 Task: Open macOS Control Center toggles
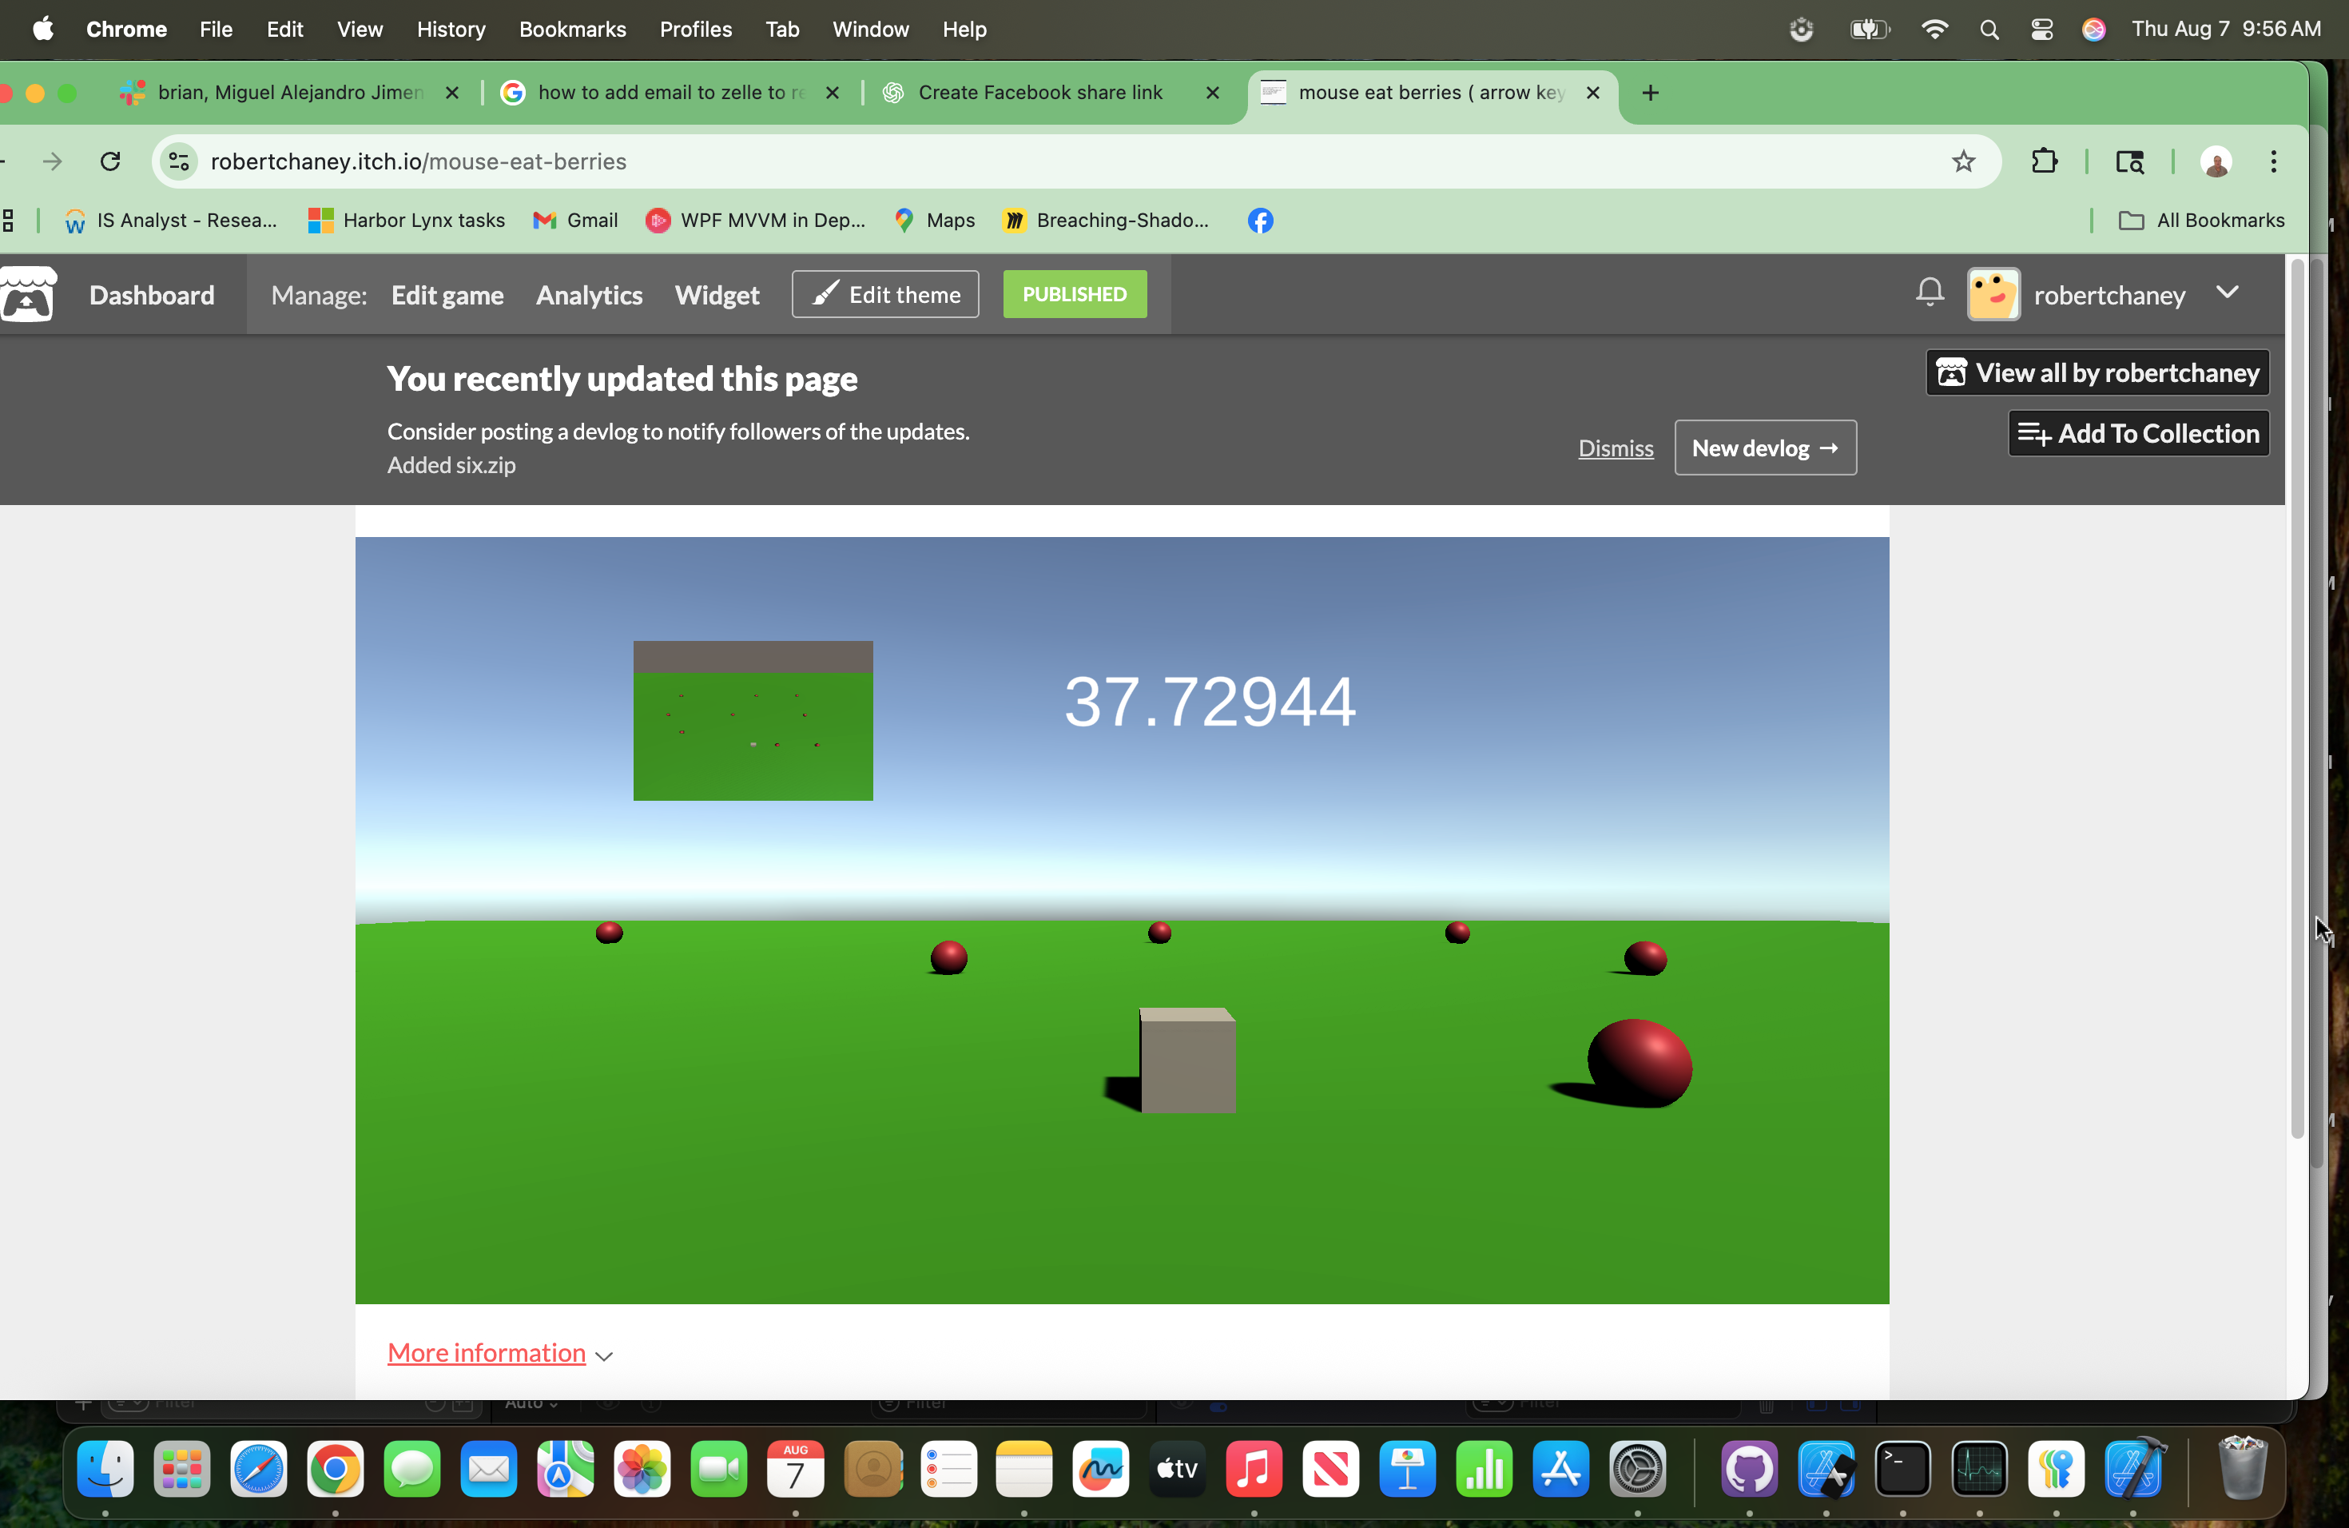point(2041,30)
